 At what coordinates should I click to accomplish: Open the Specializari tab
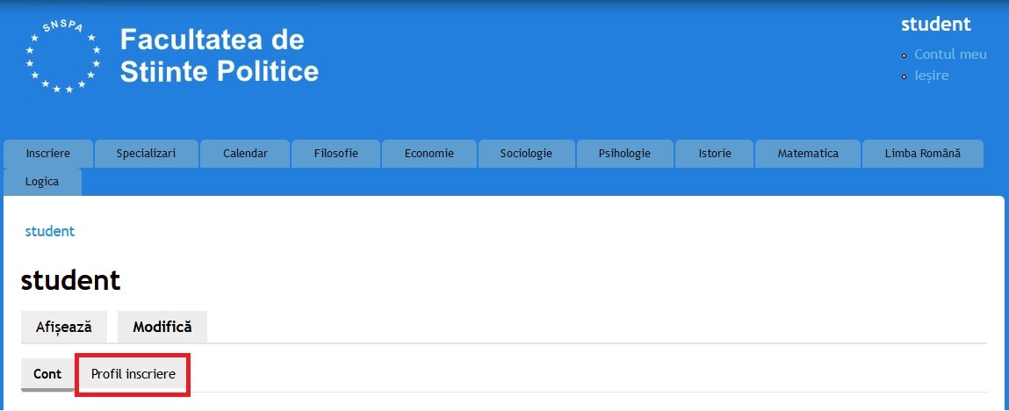pyautogui.click(x=146, y=154)
